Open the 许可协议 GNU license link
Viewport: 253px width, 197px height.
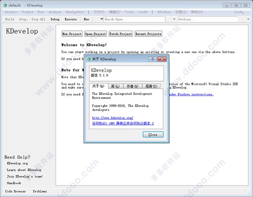click(x=123, y=123)
